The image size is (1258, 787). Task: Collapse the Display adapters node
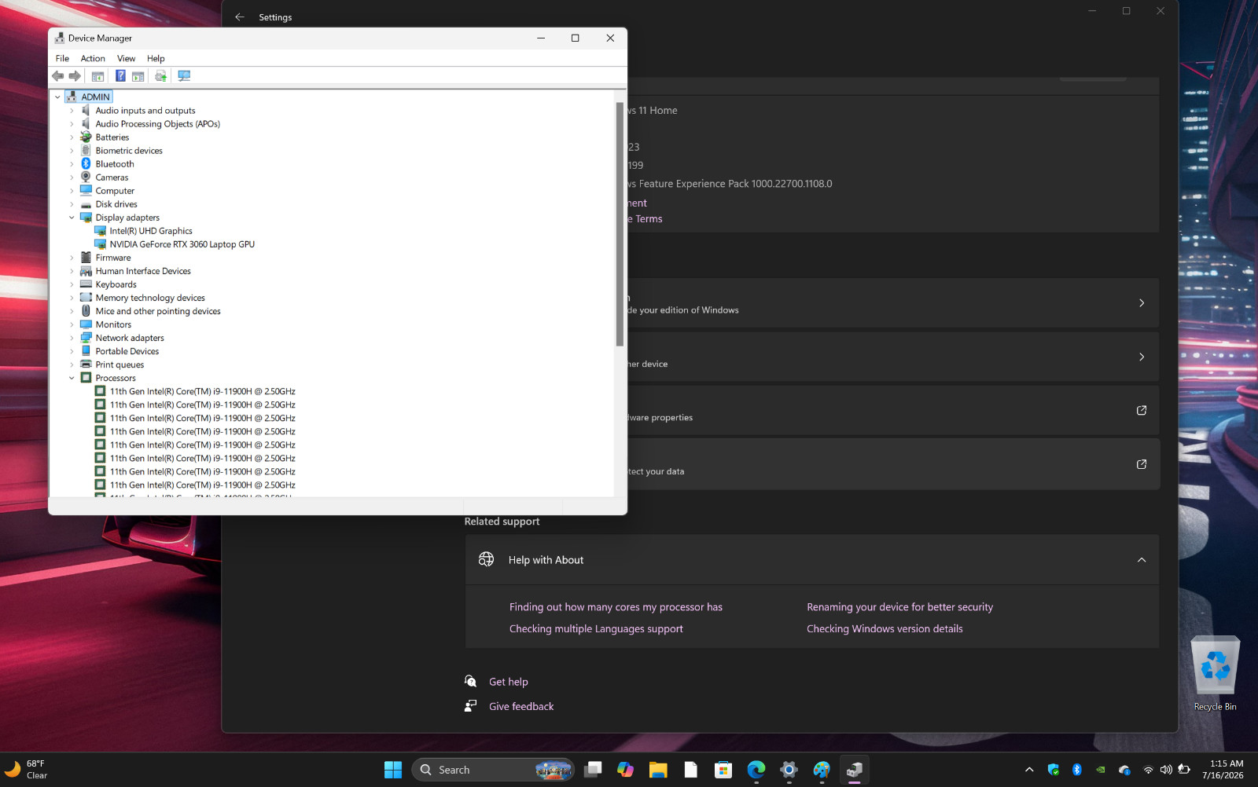72,218
